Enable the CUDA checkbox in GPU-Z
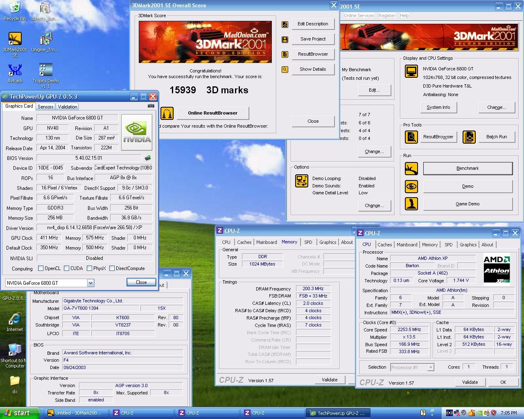This screenshot has height=419, width=524. click(66, 268)
